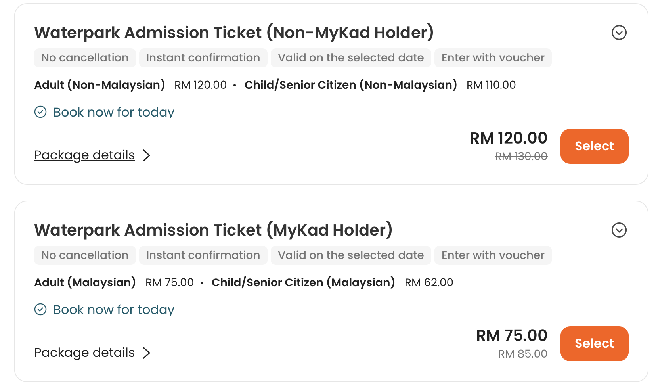Screen dimensions: 658x387
Task: Click the Waterpark Admission Ticket (Non-MyKad Holder) title
Action: pos(234,33)
